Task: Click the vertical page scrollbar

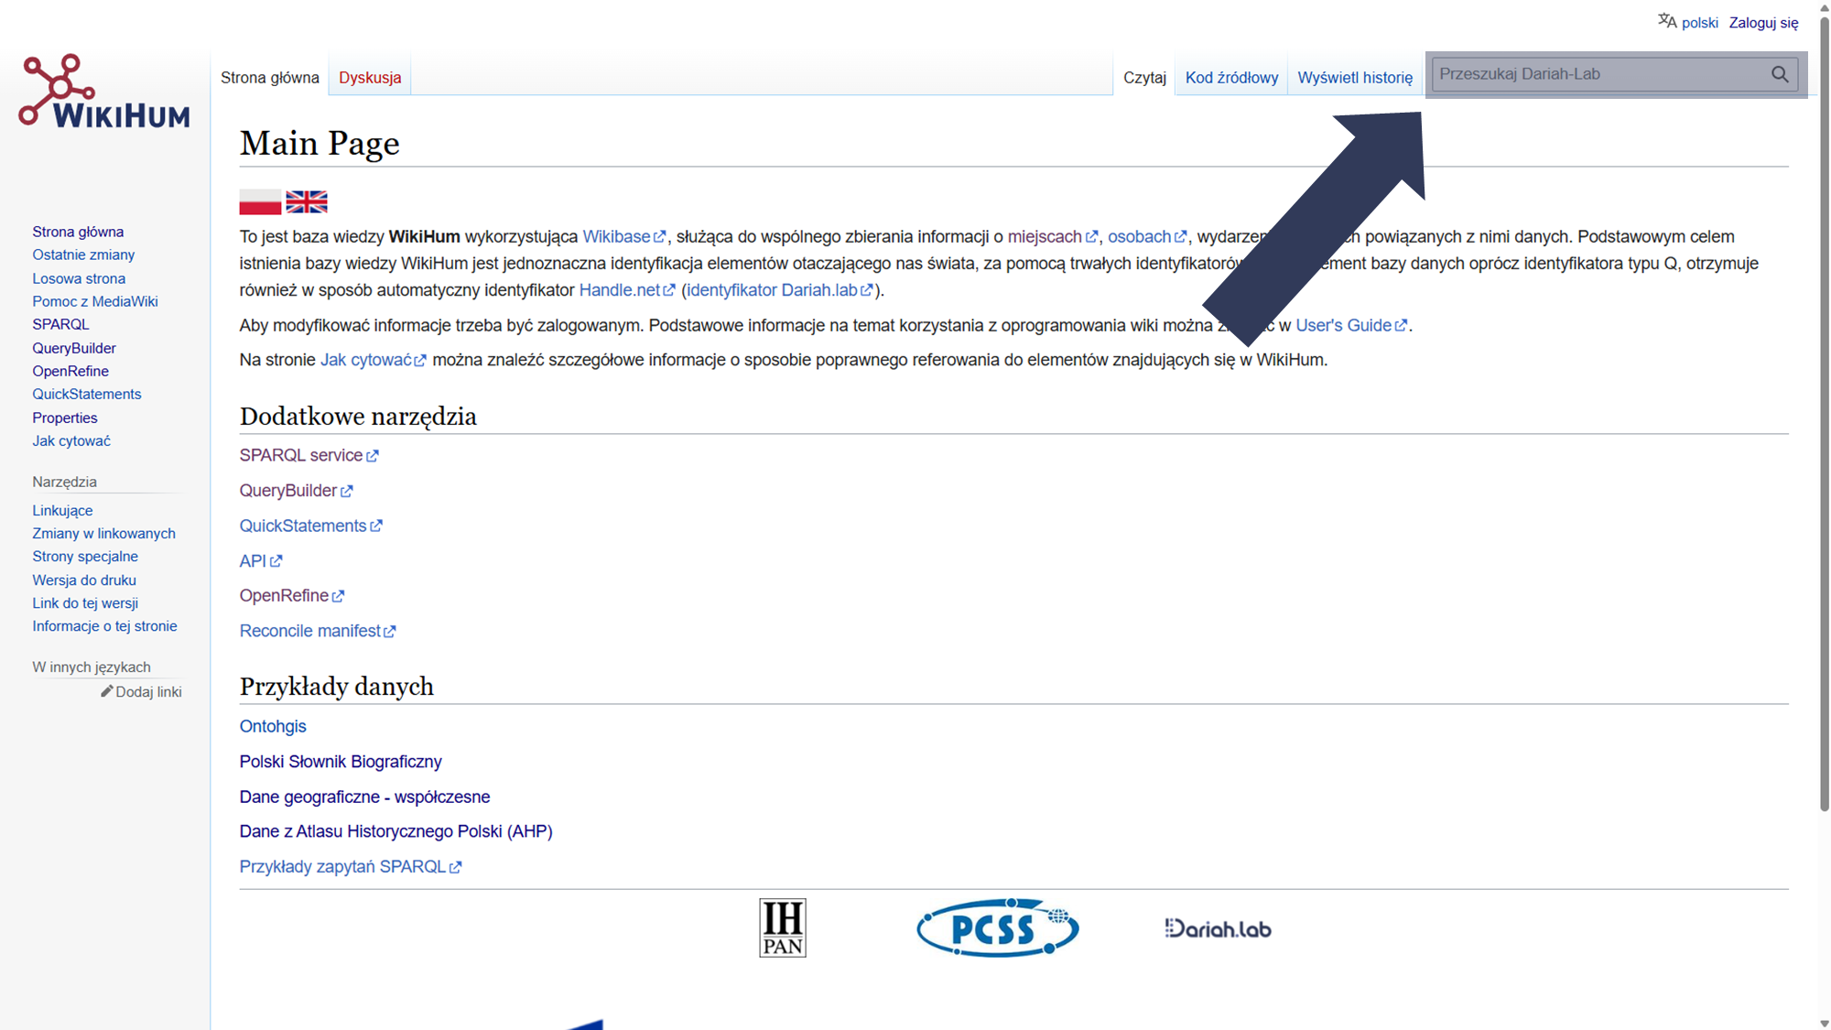Action: click(x=1824, y=412)
